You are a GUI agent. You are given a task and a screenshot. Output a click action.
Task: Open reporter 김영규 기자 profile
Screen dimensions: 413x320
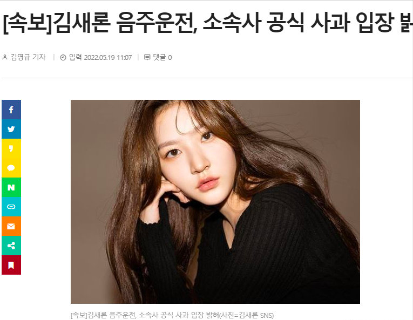(28, 57)
